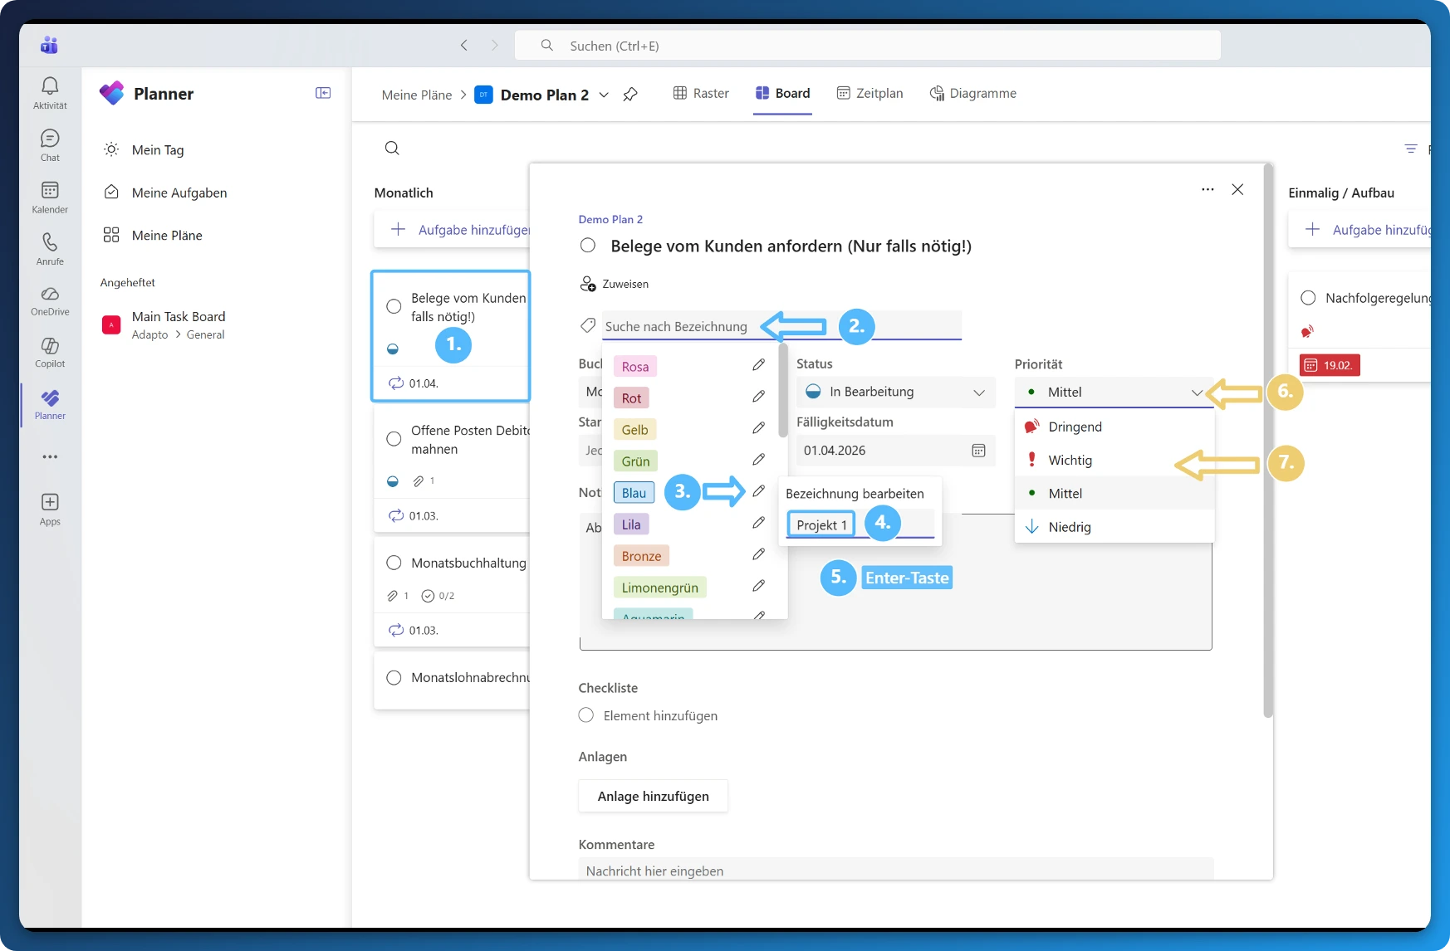The image size is (1450, 951).
Task: Choose Niedrig priority option
Action: (1114, 526)
